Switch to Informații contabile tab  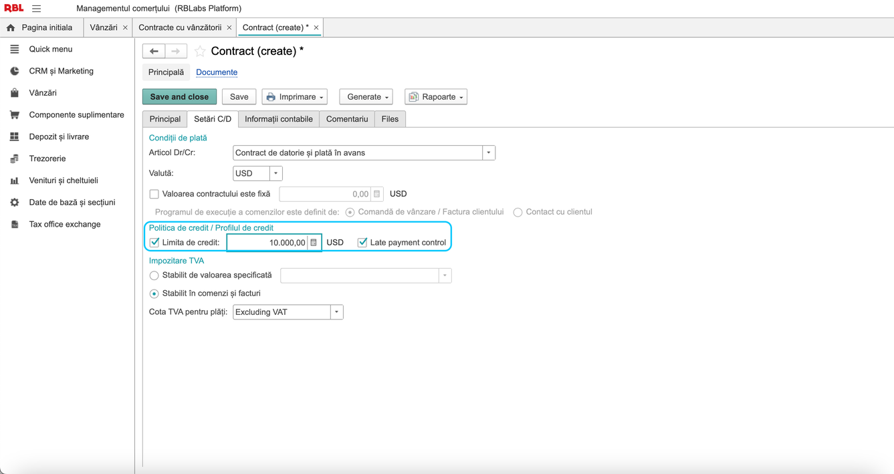tap(279, 119)
